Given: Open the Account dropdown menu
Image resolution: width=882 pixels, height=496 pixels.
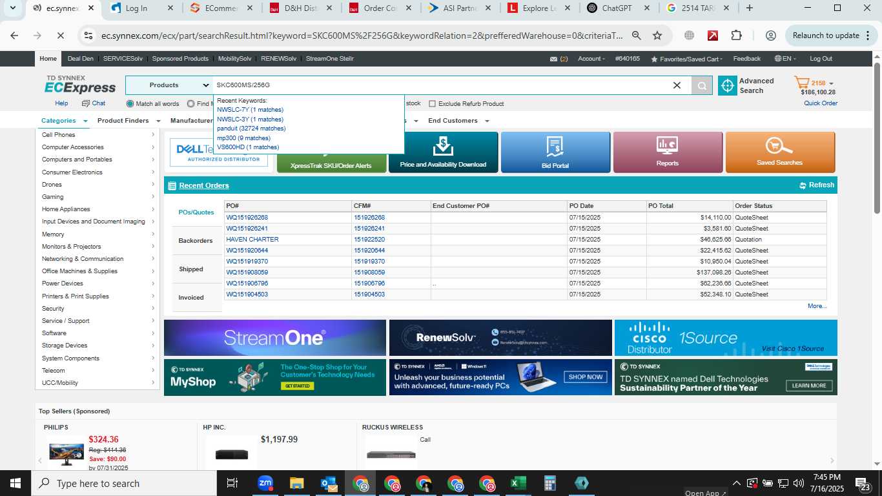Looking at the screenshot, I should 591,59.
